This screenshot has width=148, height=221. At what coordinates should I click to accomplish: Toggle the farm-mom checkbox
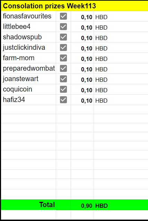pyautogui.click(x=63, y=58)
